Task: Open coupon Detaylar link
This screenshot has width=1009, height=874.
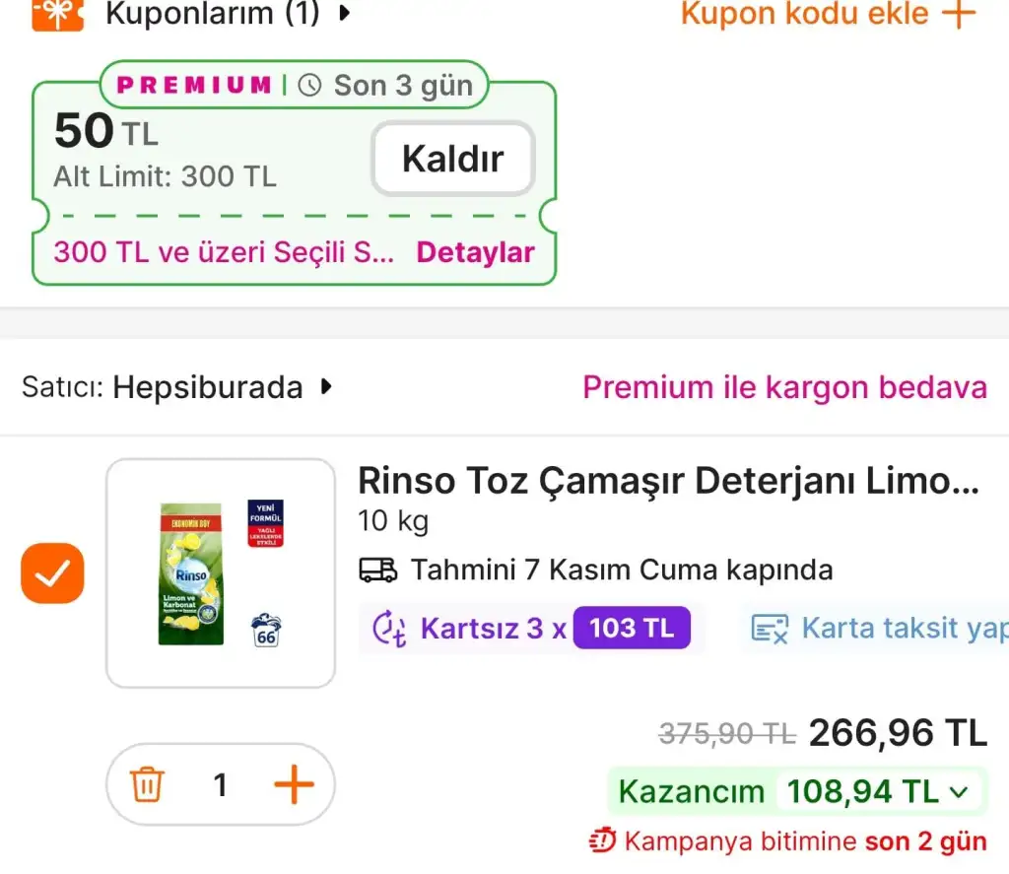Action: coord(475,252)
